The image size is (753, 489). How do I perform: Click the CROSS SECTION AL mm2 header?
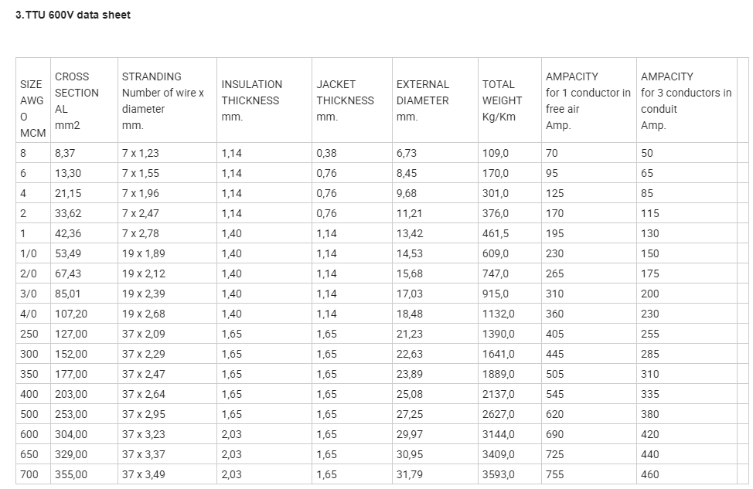pyautogui.click(x=84, y=100)
